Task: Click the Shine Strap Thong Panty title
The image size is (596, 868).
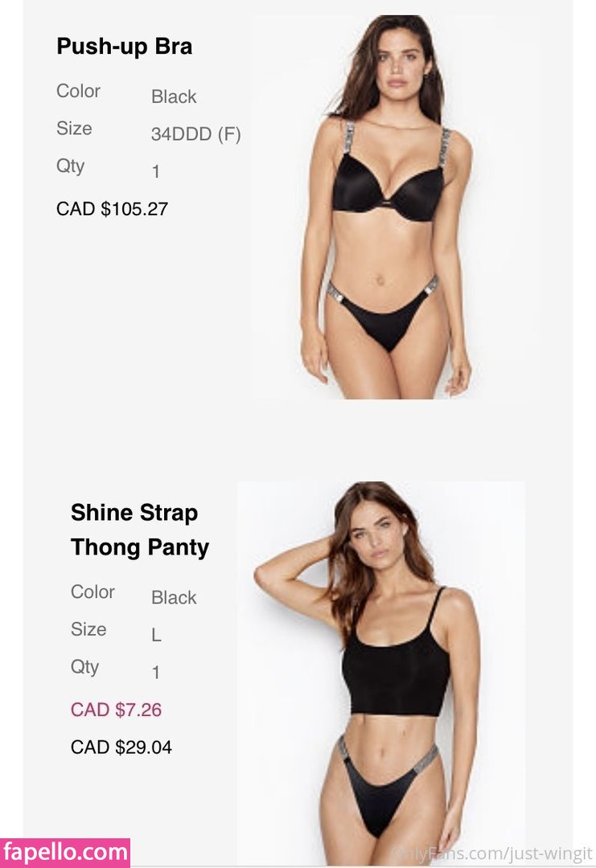Action: (140, 530)
